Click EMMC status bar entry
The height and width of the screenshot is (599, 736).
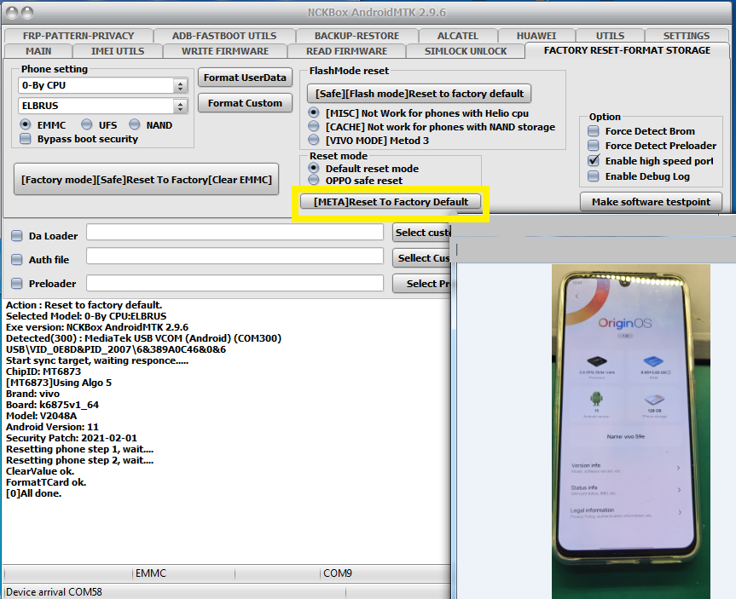point(151,573)
